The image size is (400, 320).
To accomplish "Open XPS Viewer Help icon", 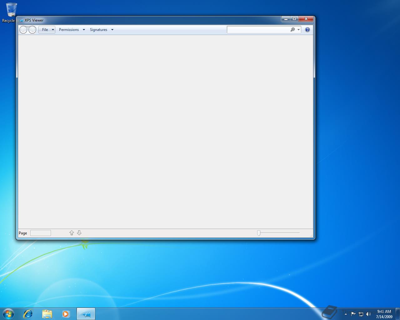I will tap(307, 30).
